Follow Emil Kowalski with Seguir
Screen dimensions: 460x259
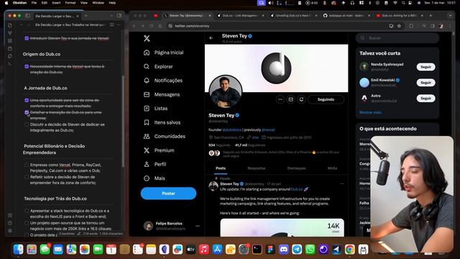tap(425, 83)
